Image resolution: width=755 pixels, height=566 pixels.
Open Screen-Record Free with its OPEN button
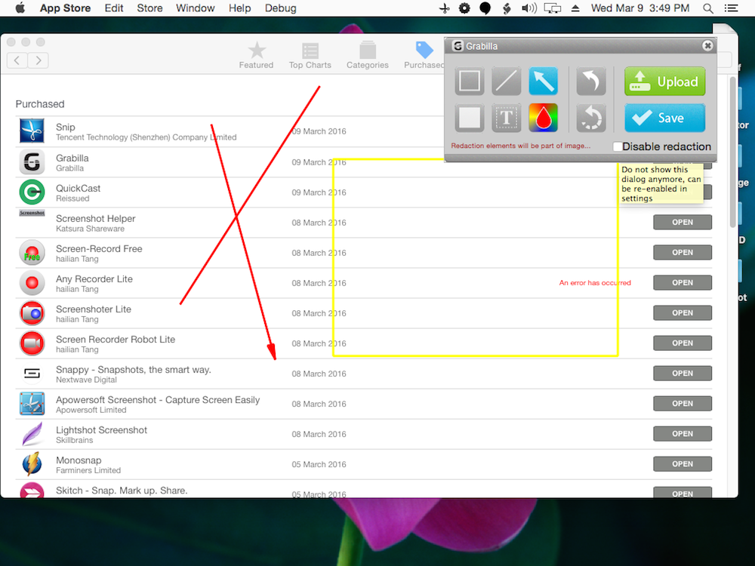pyautogui.click(x=683, y=252)
